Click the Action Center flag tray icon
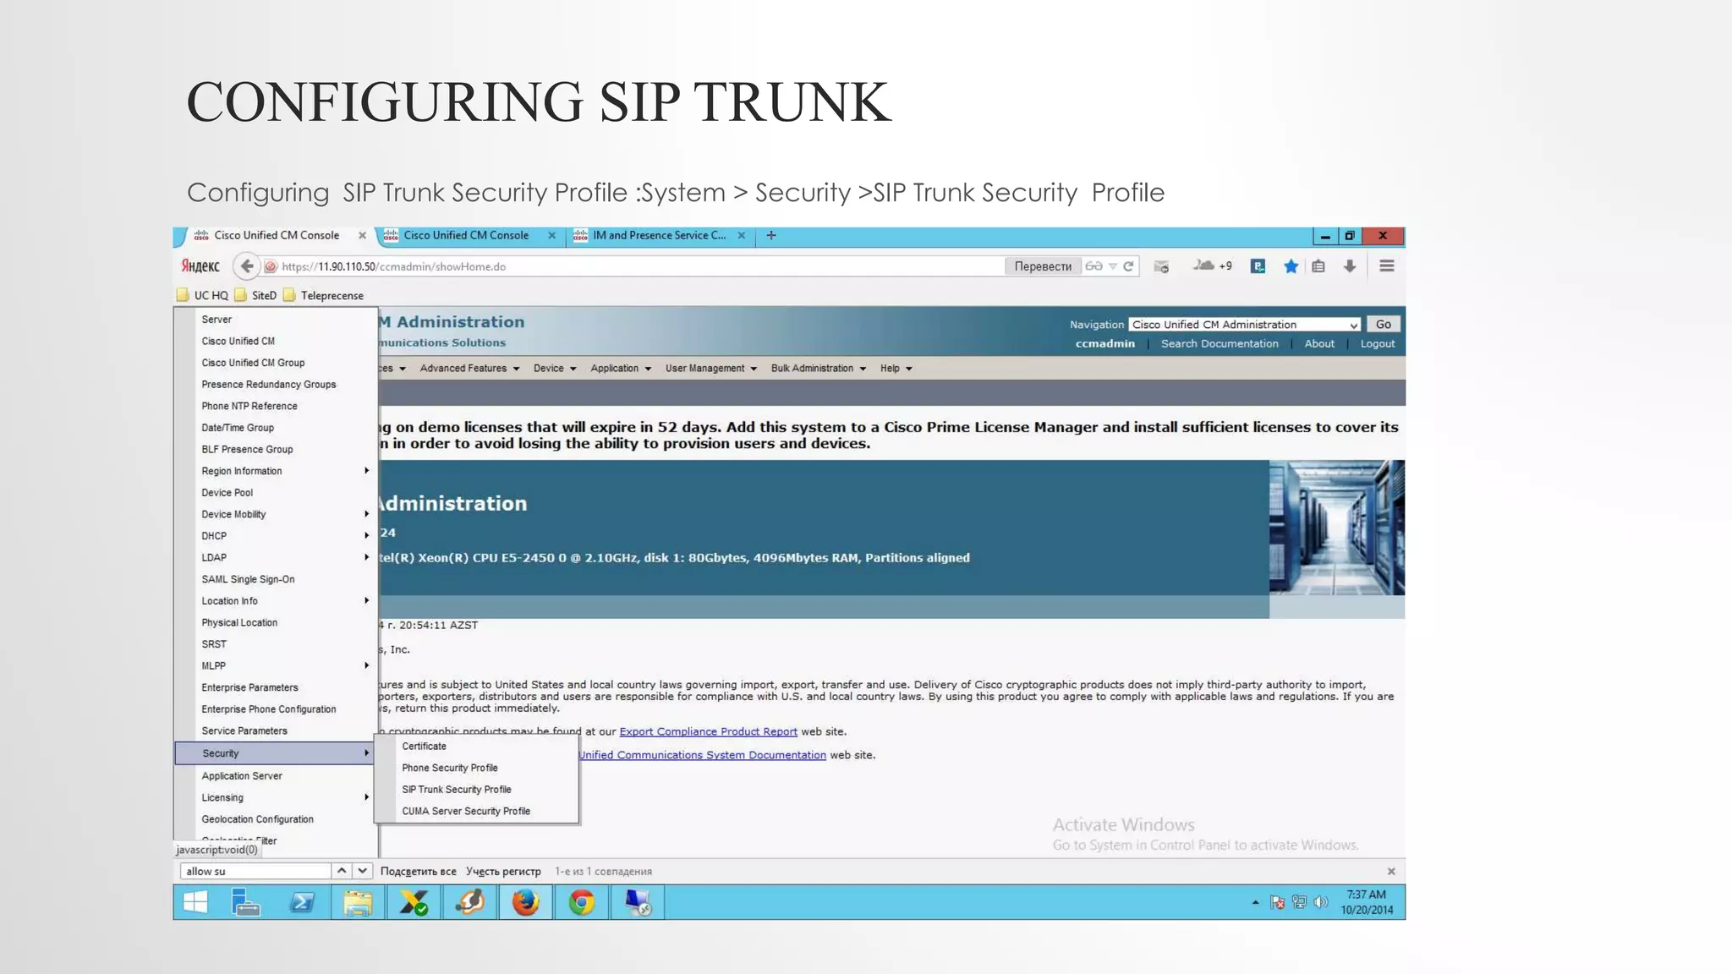 (1277, 902)
